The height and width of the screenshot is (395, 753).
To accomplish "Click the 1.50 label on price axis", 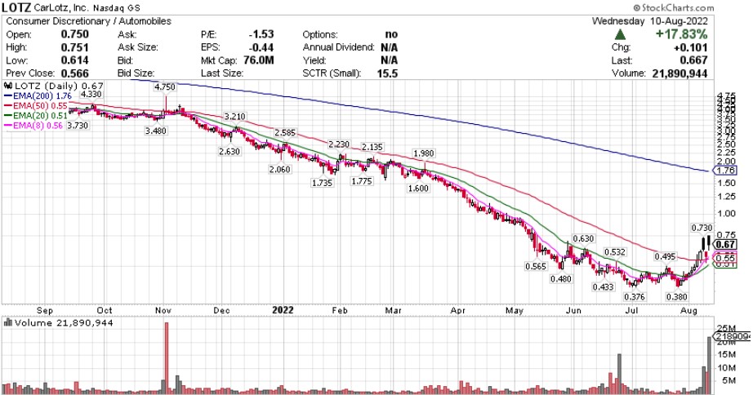I will pyautogui.click(x=725, y=183).
